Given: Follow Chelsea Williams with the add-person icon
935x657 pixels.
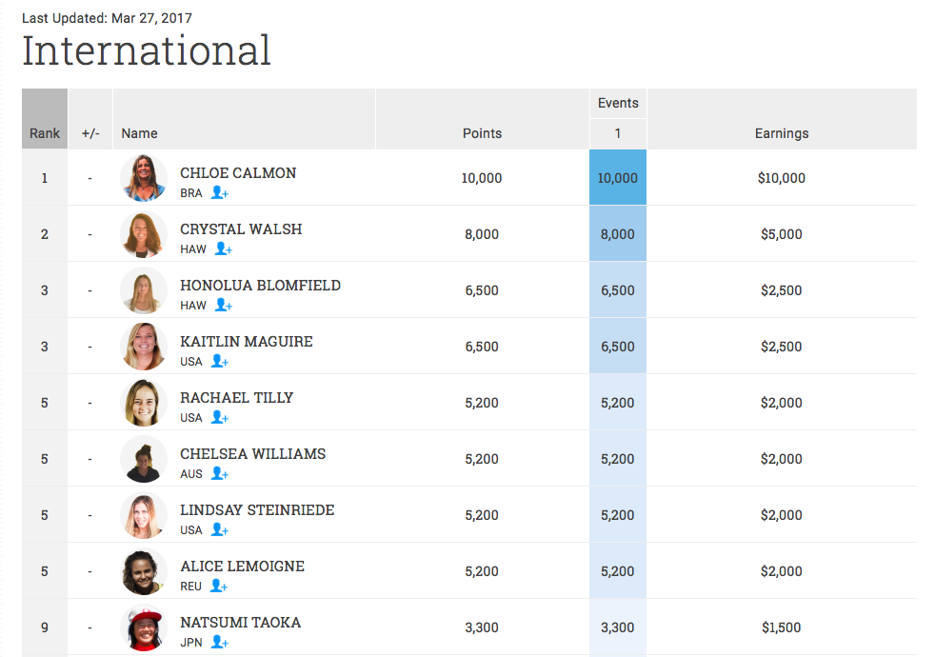Looking at the screenshot, I should (219, 474).
